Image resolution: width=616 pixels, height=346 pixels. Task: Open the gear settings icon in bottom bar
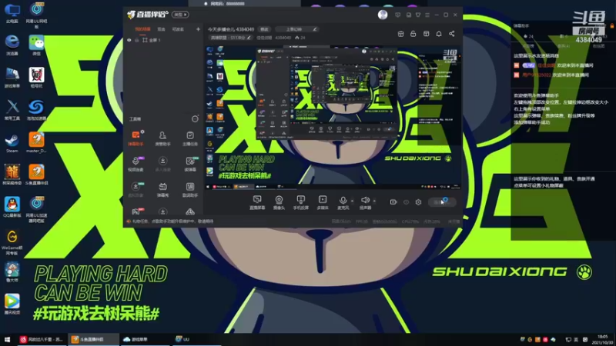[x=418, y=202]
